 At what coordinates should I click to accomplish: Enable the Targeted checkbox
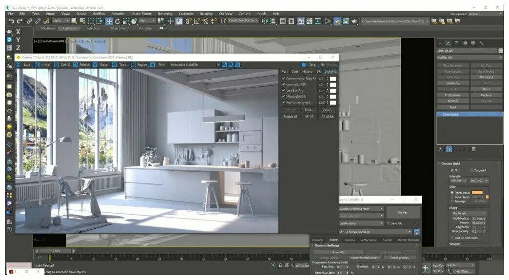point(471,170)
